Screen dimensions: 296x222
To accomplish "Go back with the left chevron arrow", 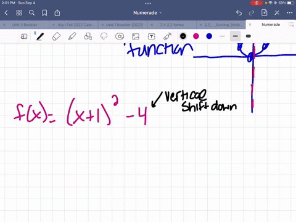I will pos(6,13).
